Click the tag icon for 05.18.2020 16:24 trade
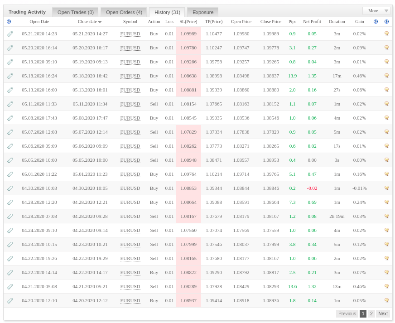This screenshot has width=395, height=323. coord(10,76)
